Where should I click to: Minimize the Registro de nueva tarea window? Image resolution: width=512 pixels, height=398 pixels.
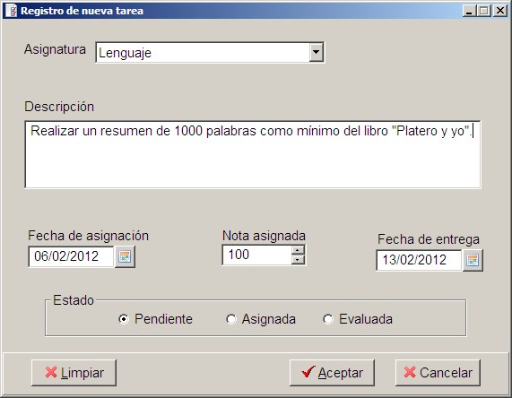(x=470, y=11)
